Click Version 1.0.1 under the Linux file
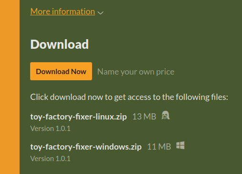 [x=50, y=129]
